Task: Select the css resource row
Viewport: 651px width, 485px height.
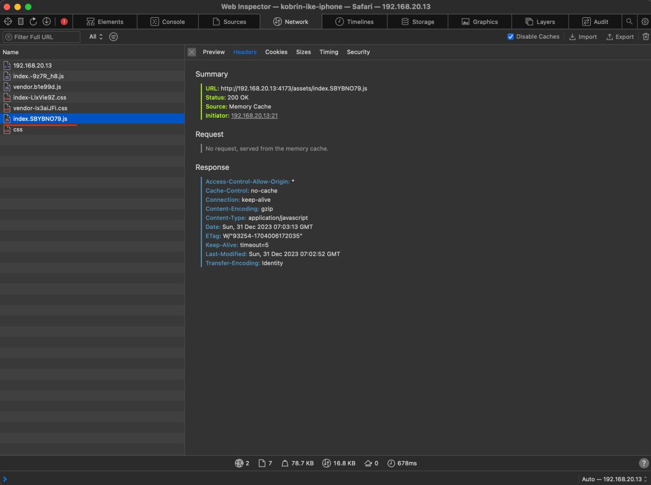Action: pyautogui.click(x=92, y=130)
